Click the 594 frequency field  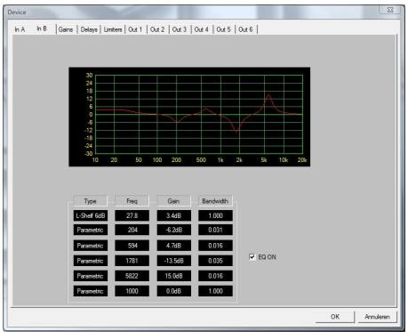tap(132, 246)
